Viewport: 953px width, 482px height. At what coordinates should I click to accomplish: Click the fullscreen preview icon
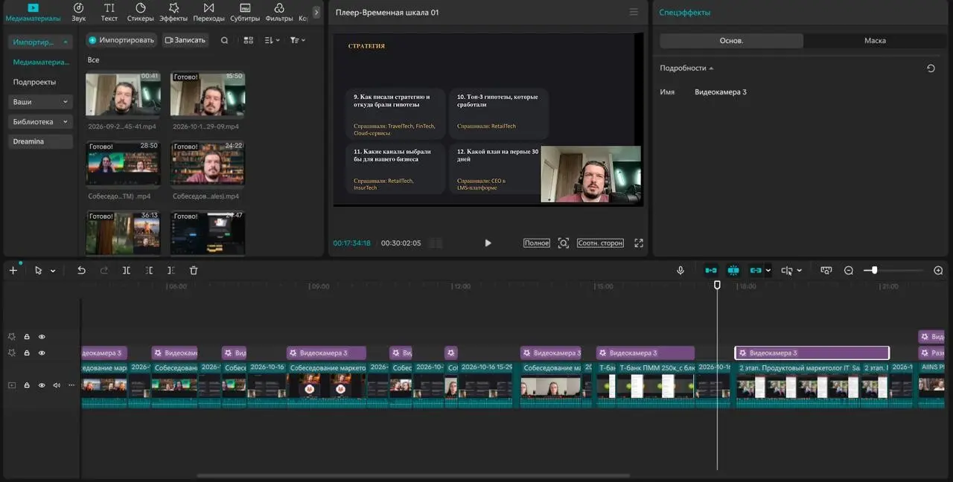[x=638, y=243]
